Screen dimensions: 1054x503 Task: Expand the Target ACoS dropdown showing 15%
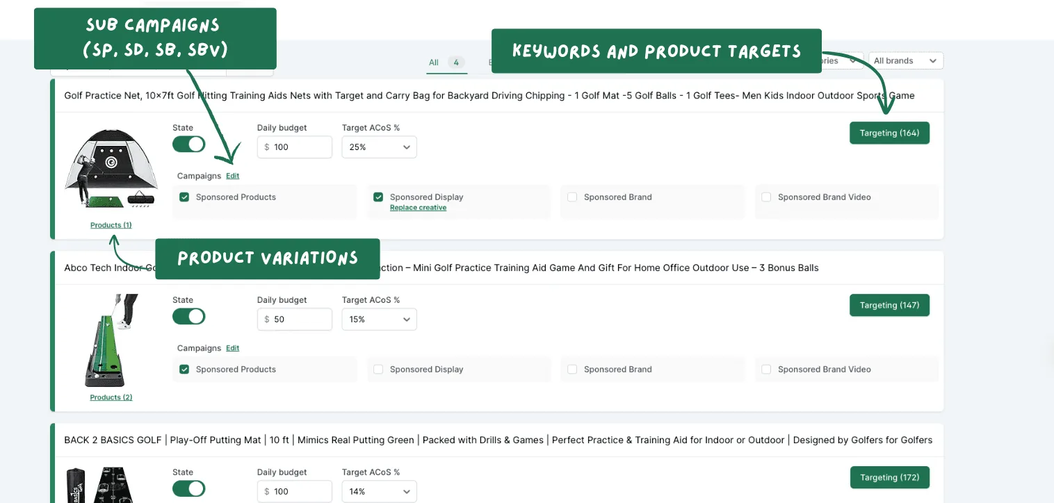click(x=379, y=320)
